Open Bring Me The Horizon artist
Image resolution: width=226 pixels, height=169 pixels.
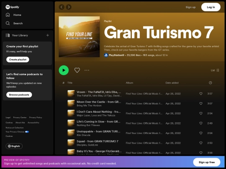tap(89, 106)
